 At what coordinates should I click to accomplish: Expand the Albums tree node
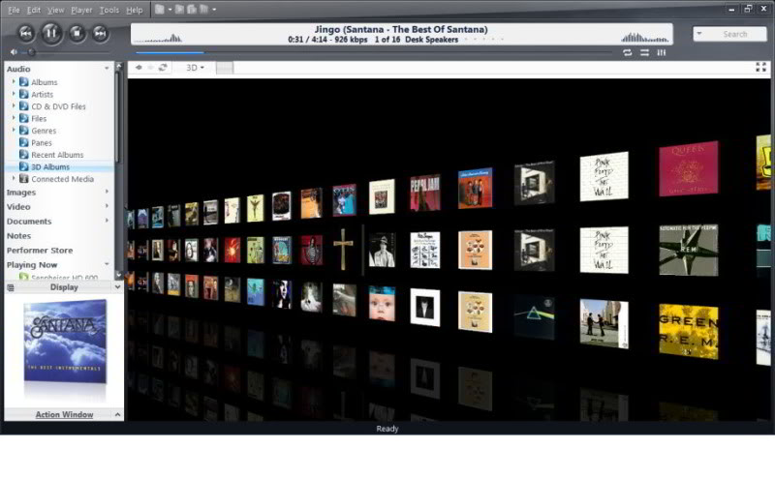[x=14, y=81]
